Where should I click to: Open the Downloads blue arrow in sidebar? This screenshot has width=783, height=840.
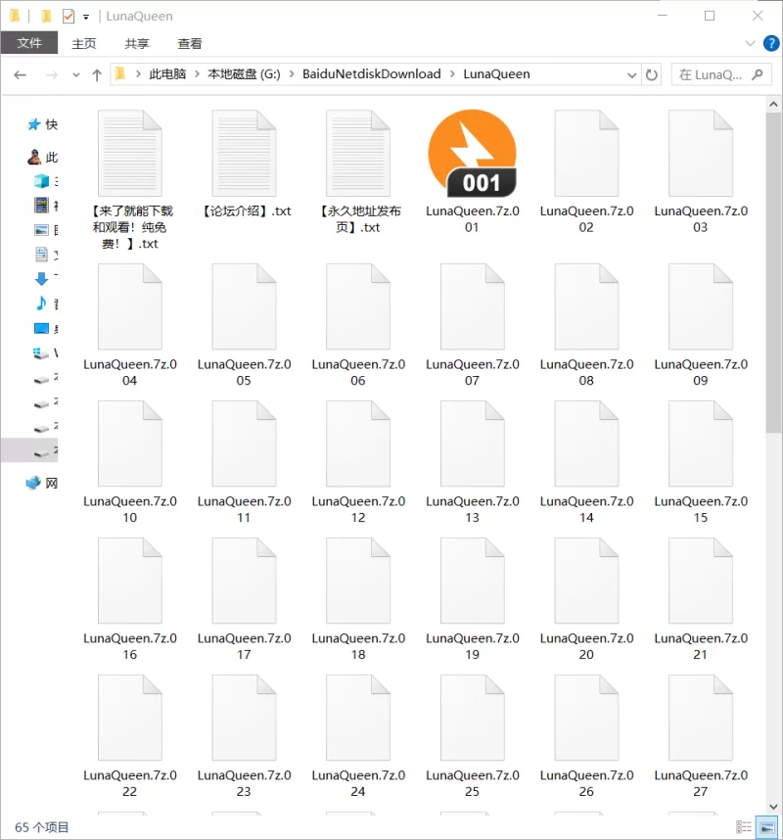tap(41, 279)
